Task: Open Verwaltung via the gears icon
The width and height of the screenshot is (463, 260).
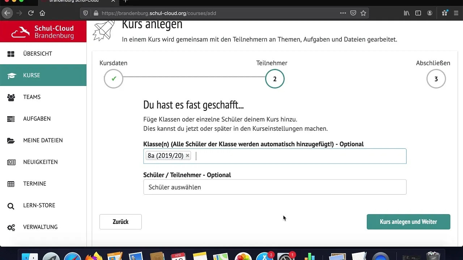Action: tap(12, 227)
